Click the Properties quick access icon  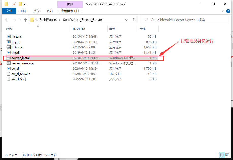14,4
